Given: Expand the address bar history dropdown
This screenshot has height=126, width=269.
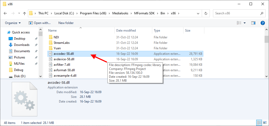Looking at the screenshot, I should 198,13.
